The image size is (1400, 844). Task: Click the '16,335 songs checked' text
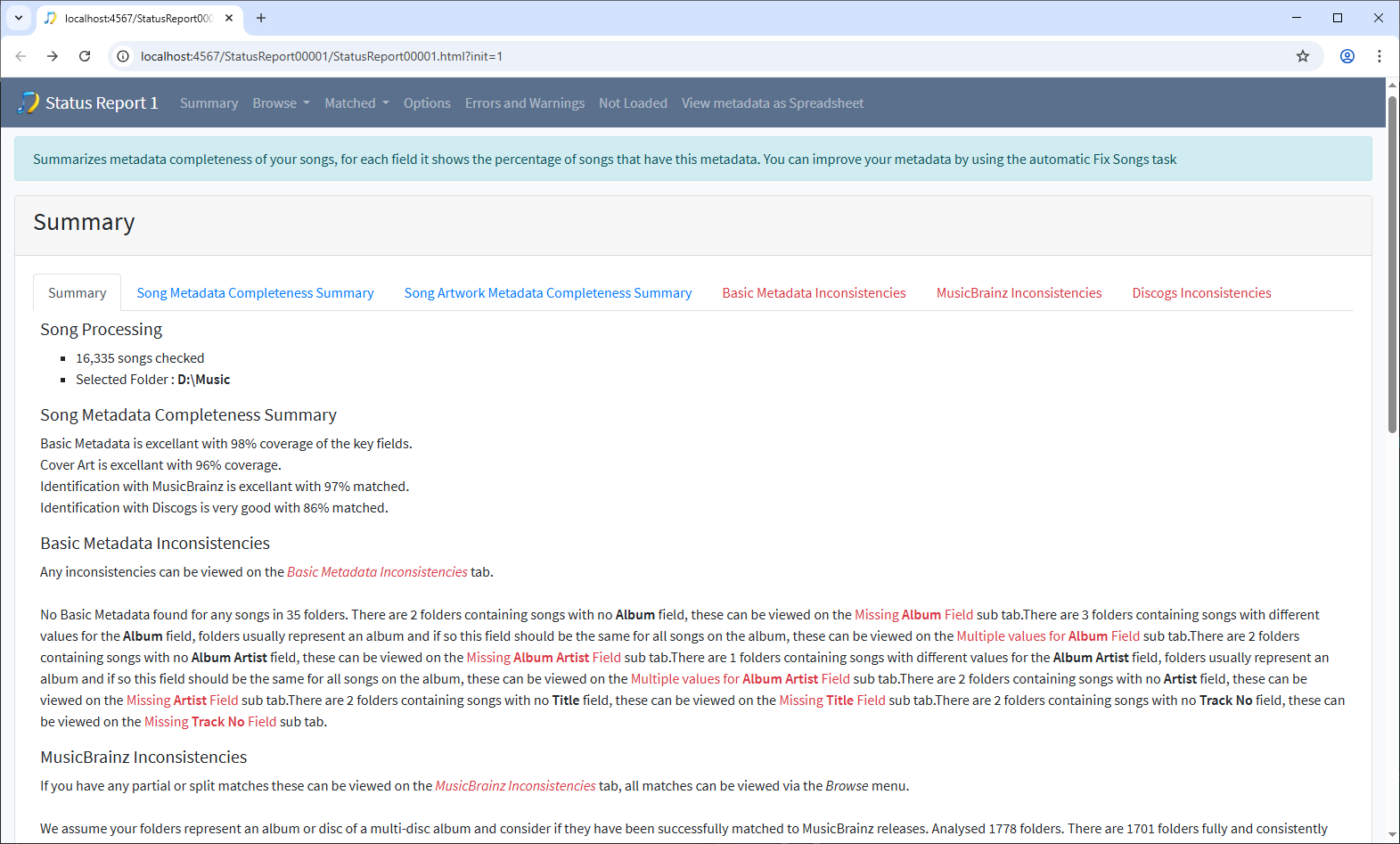tap(140, 358)
